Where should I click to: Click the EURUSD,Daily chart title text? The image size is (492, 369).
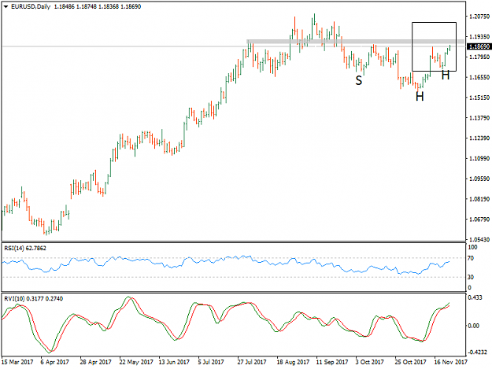click(31, 6)
